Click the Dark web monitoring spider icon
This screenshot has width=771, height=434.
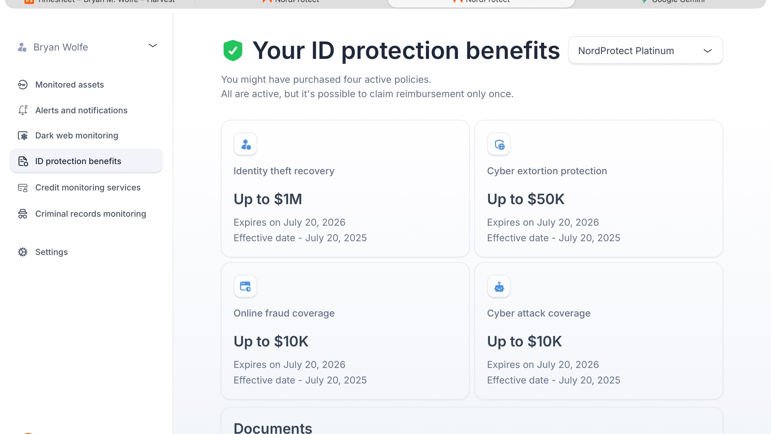coord(23,136)
